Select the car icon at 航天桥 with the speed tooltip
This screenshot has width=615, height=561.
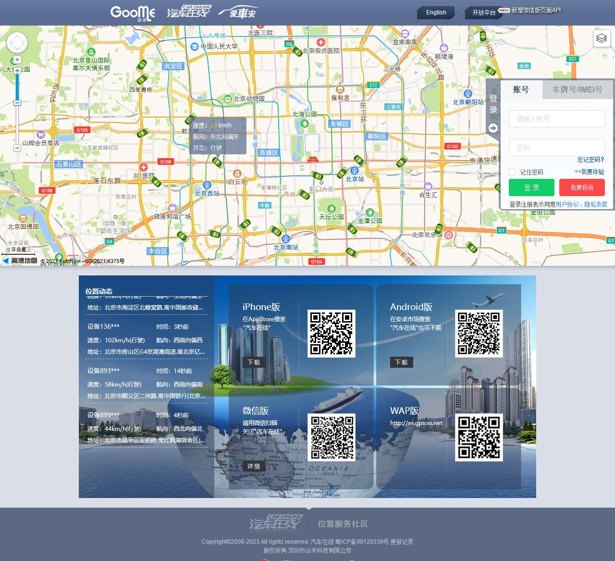click(x=190, y=119)
